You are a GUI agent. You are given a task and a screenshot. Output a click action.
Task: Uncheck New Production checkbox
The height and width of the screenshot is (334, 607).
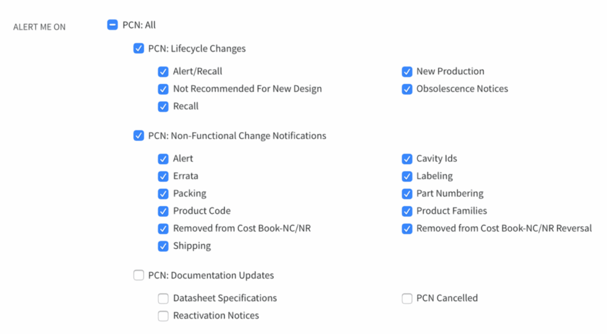pos(407,72)
